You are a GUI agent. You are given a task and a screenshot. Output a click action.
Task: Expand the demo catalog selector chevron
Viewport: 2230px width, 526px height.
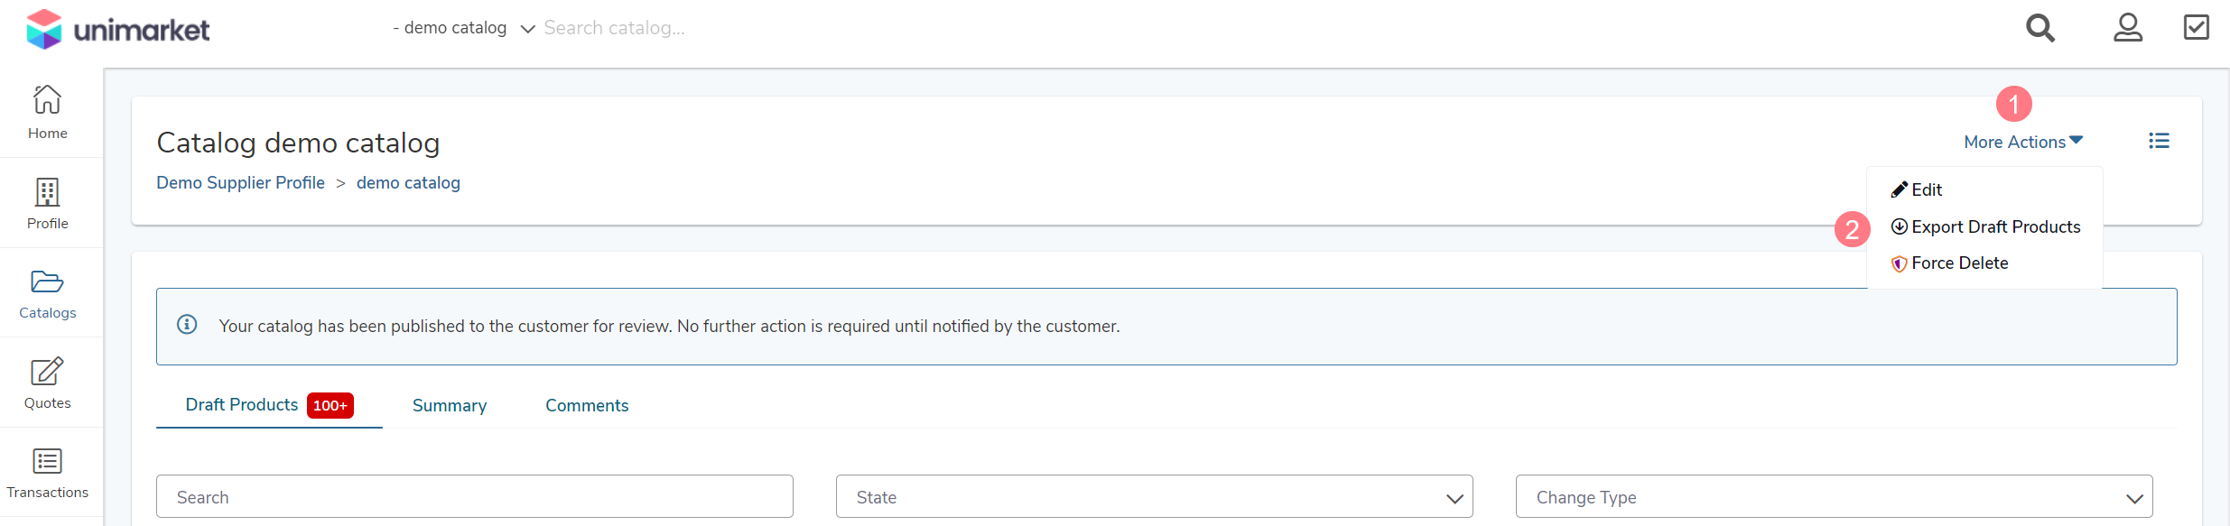[x=528, y=29]
